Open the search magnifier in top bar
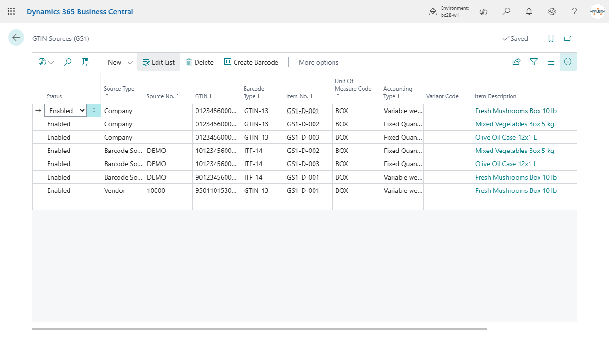Image resolution: width=609 pixels, height=342 pixels. 506,11
